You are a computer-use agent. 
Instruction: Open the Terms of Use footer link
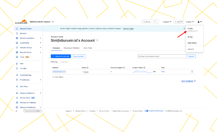pos(104,111)
